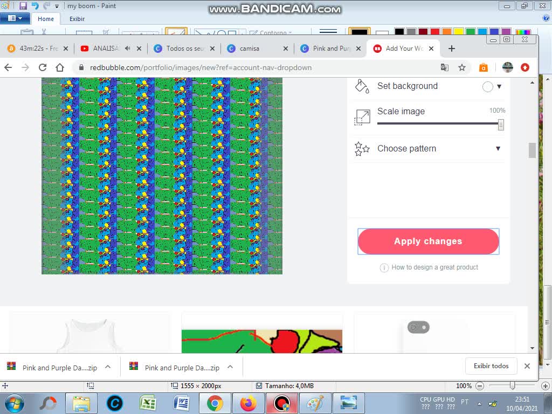Expand options chevron for second zip download
Image resolution: width=552 pixels, height=414 pixels.
pos(230,367)
